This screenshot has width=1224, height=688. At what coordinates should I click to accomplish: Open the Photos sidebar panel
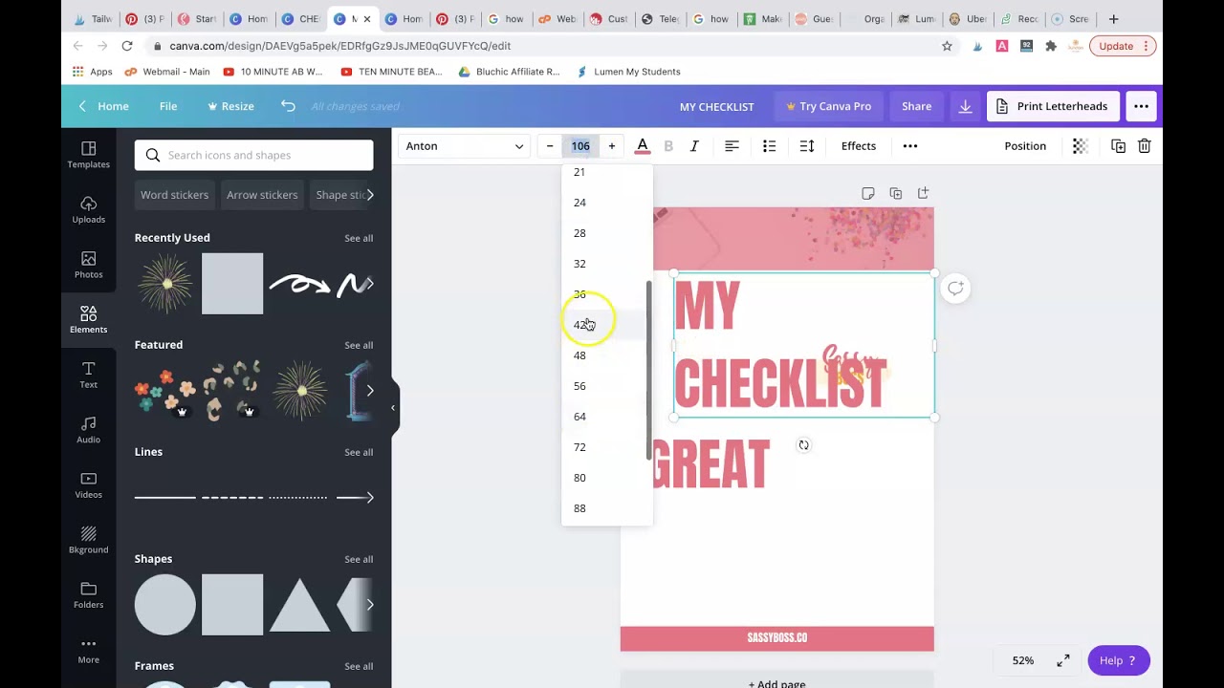coord(88,265)
